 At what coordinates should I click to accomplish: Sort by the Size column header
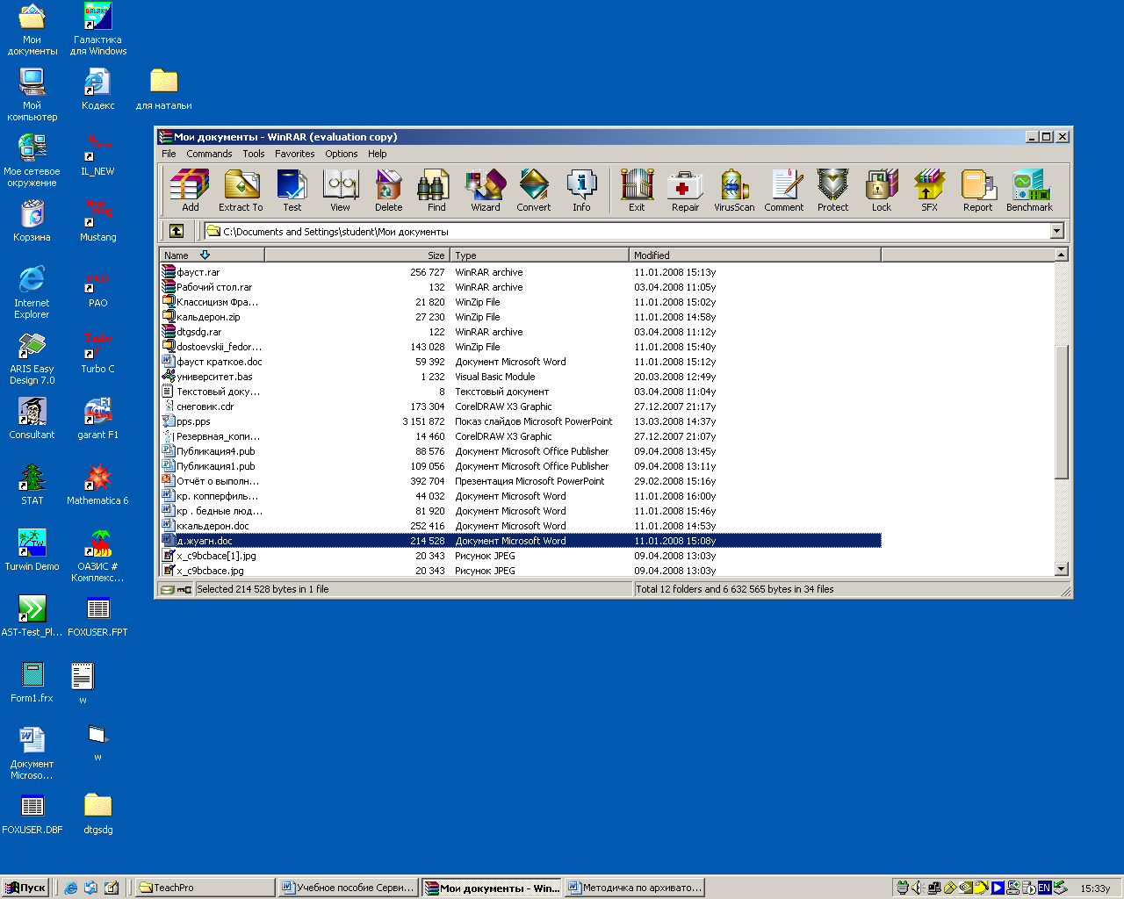coord(357,255)
